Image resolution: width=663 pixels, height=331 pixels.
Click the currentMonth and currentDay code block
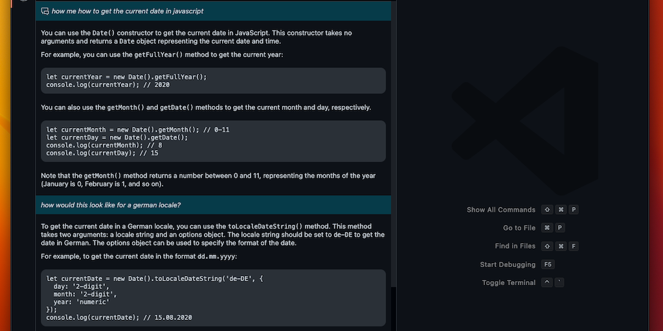213,141
